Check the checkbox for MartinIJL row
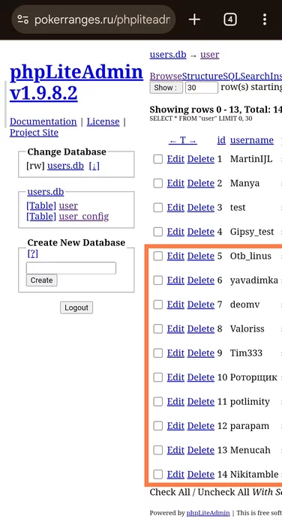The height and width of the screenshot is (525, 282). [x=158, y=159]
